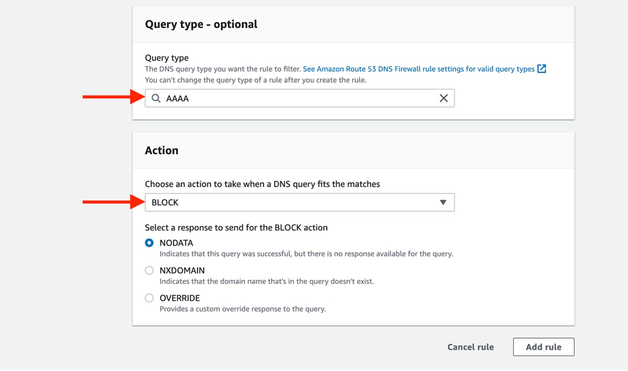Click the Cancel rule button

(470, 347)
